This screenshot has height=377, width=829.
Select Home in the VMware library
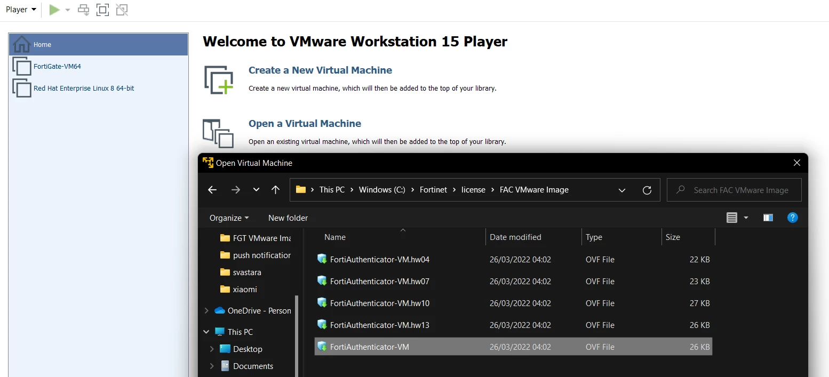pyautogui.click(x=99, y=44)
